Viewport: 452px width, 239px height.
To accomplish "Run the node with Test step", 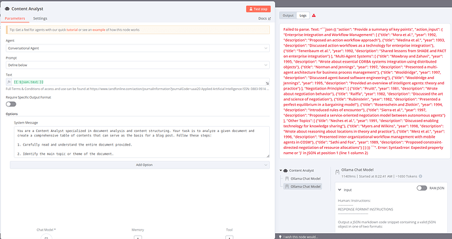I will pos(258,9).
